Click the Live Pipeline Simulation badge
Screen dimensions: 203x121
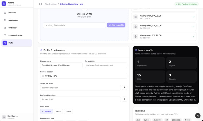[x=187, y=4]
